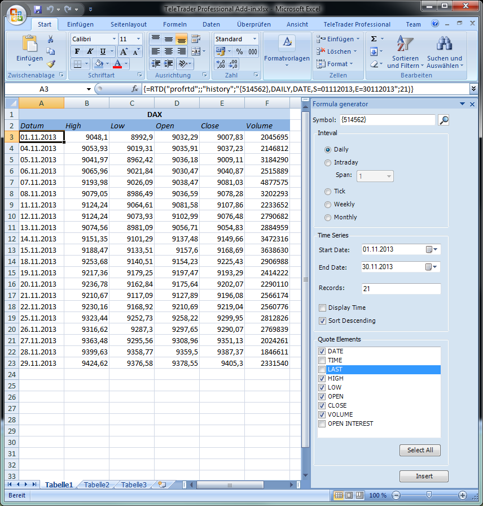Enable the Display Time checkbox
Image resolution: width=483 pixels, height=506 pixels.
tap(322, 308)
